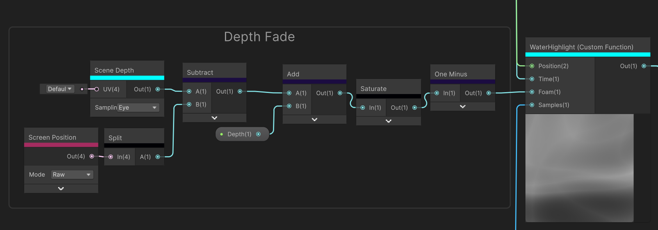This screenshot has height=230, width=658.
Task: Click the WaterHighlight node preview thumbnail
Action: [x=580, y=168]
